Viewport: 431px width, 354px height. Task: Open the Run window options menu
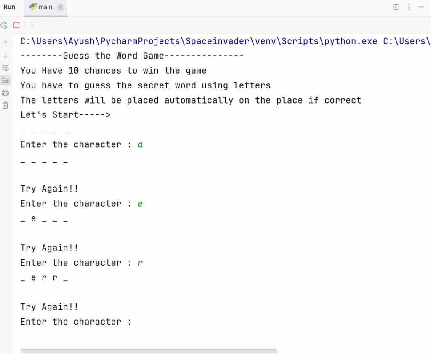coord(409,7)
